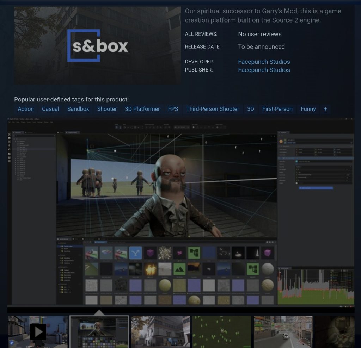The image size is (361, 348).
Task: View the green dots screenshot thumbnail
Action: tap(222, 331)
